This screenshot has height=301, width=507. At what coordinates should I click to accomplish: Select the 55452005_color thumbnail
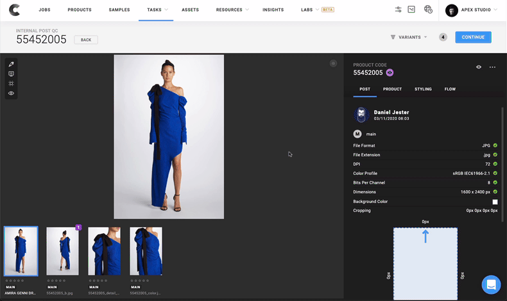(x=146, y=251)
